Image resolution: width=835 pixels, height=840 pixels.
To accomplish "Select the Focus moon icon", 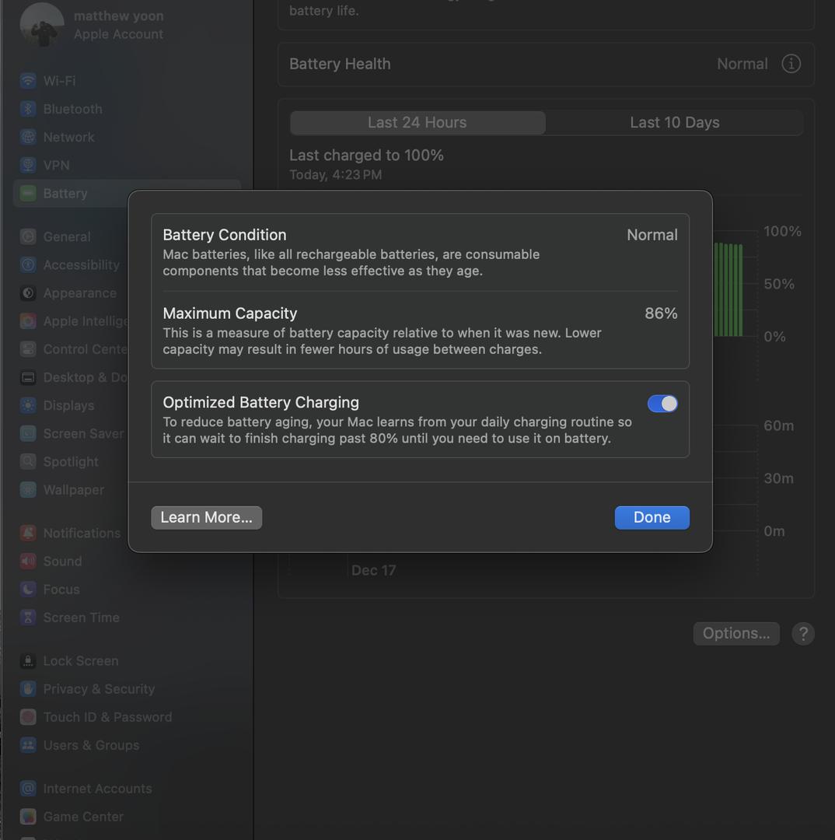I will pos(28,589).
